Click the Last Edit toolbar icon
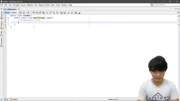This screenshot has width=180, height=101. pos(20,13)
